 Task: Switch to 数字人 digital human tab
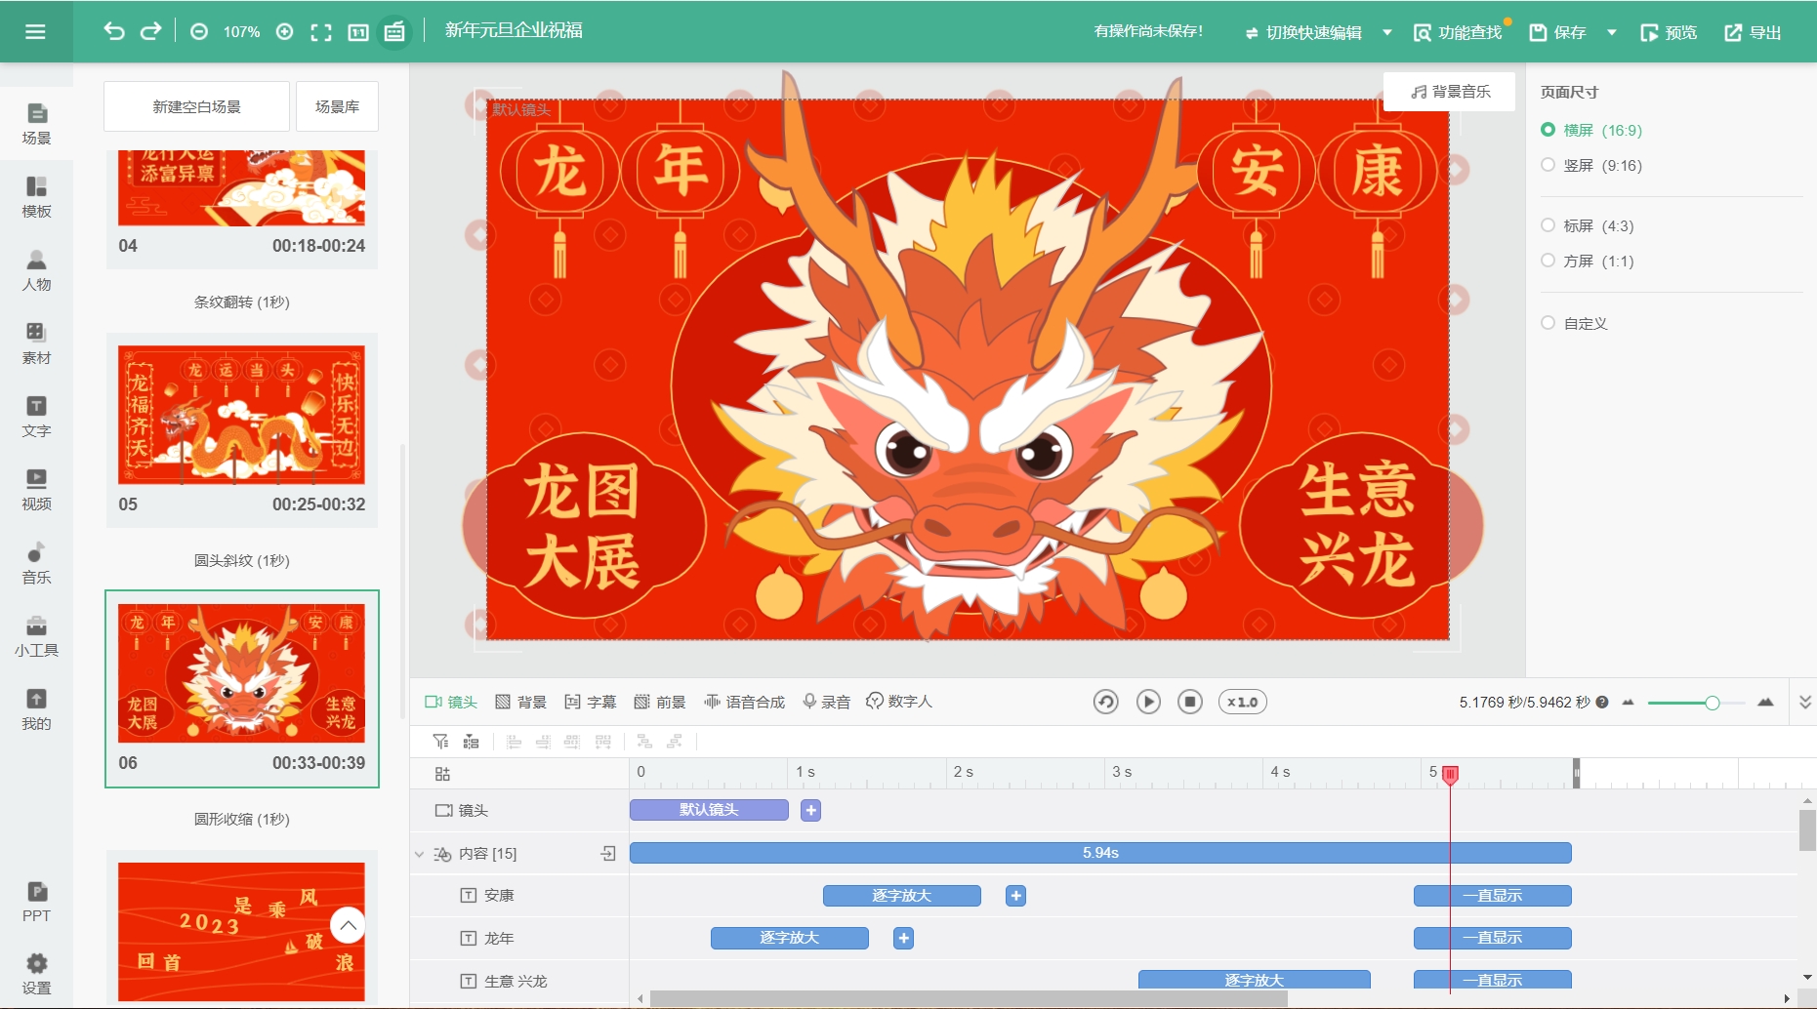(x=899, y=702)
